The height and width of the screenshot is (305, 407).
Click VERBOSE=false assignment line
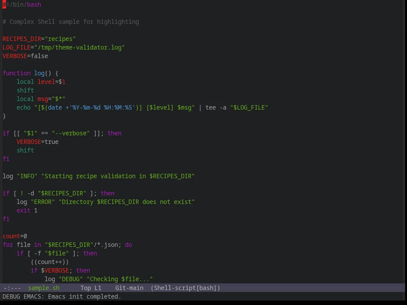click(25, 56)
